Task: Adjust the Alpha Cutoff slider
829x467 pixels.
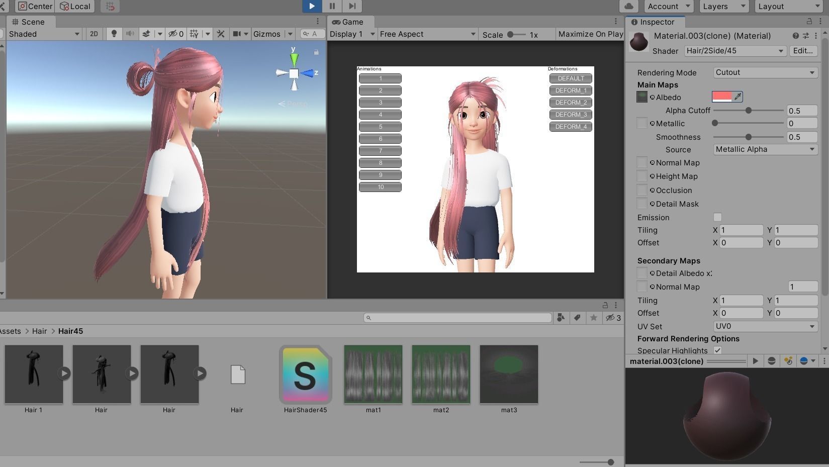Action: (748, 111)
